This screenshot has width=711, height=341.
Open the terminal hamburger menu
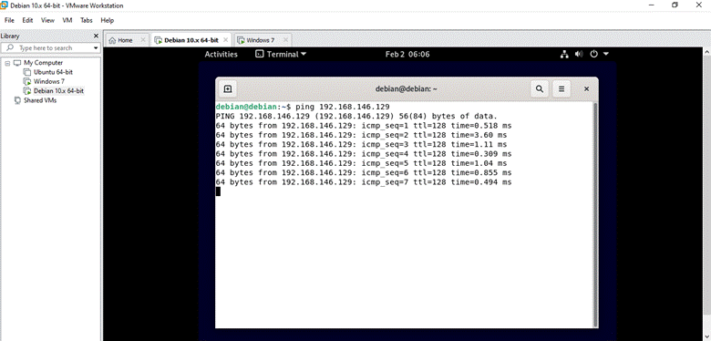click(562, 88)
